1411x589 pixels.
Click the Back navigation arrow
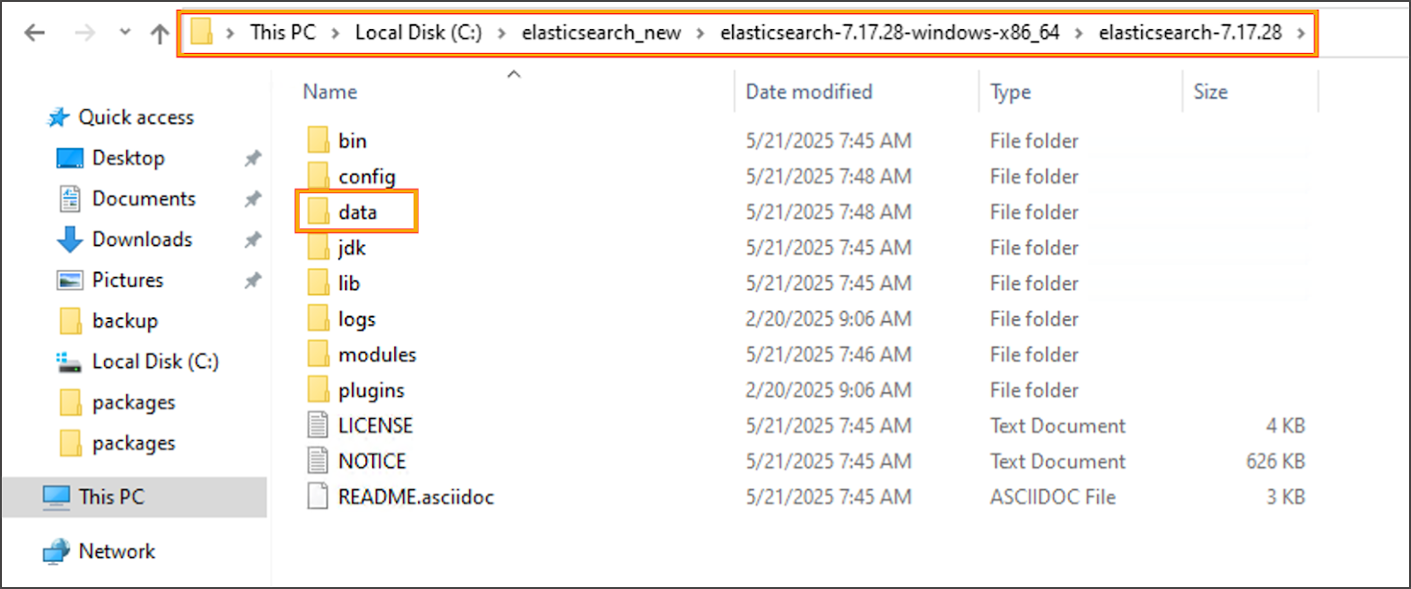[x=34, y=34]
